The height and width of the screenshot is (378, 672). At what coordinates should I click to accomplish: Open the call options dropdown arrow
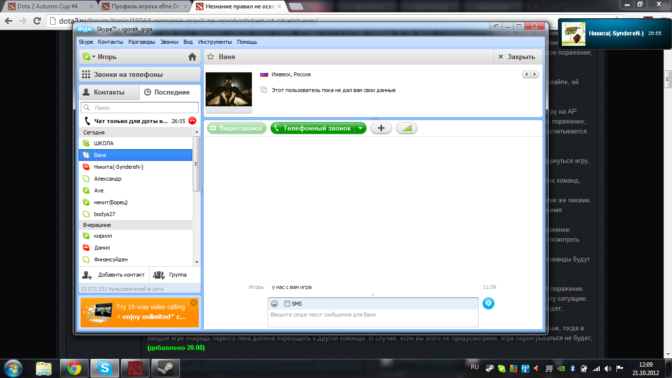[361, 128]
